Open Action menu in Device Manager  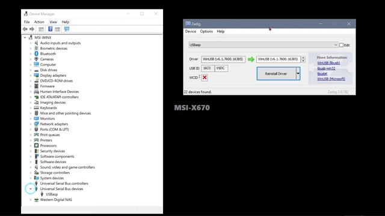point(39,22)
